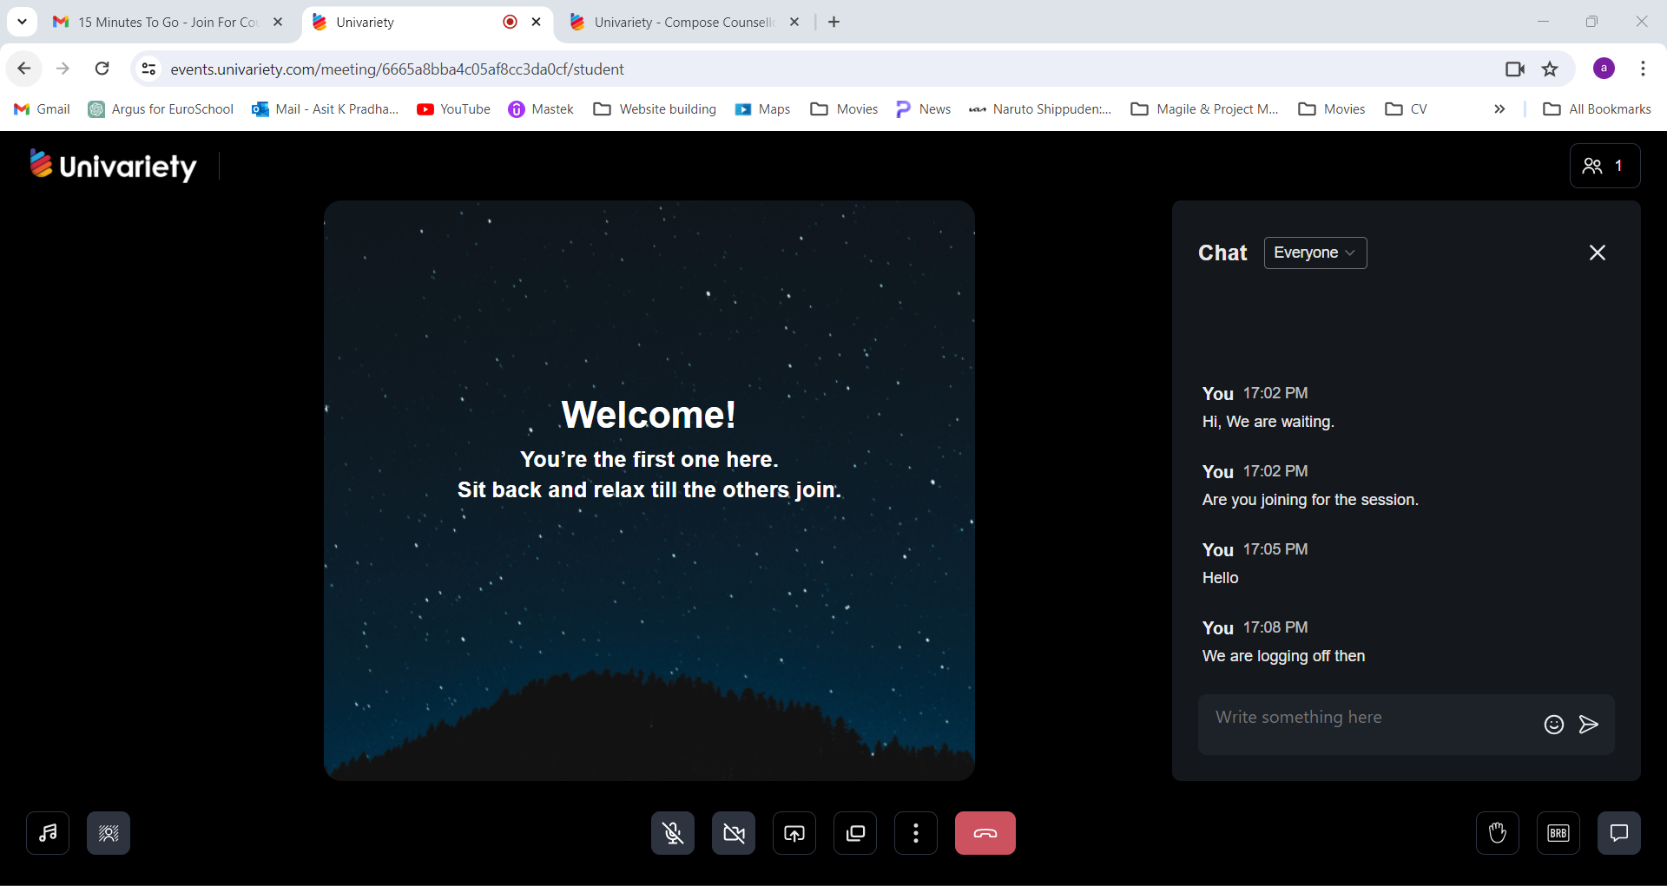
Task: Open the Website building bookmark folder
Action: [656, 108]
